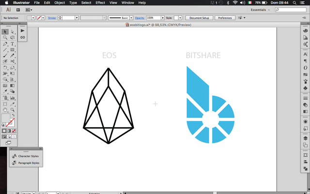Click the Preferences button
Screen dimensions: 310x194
(225, 18)
